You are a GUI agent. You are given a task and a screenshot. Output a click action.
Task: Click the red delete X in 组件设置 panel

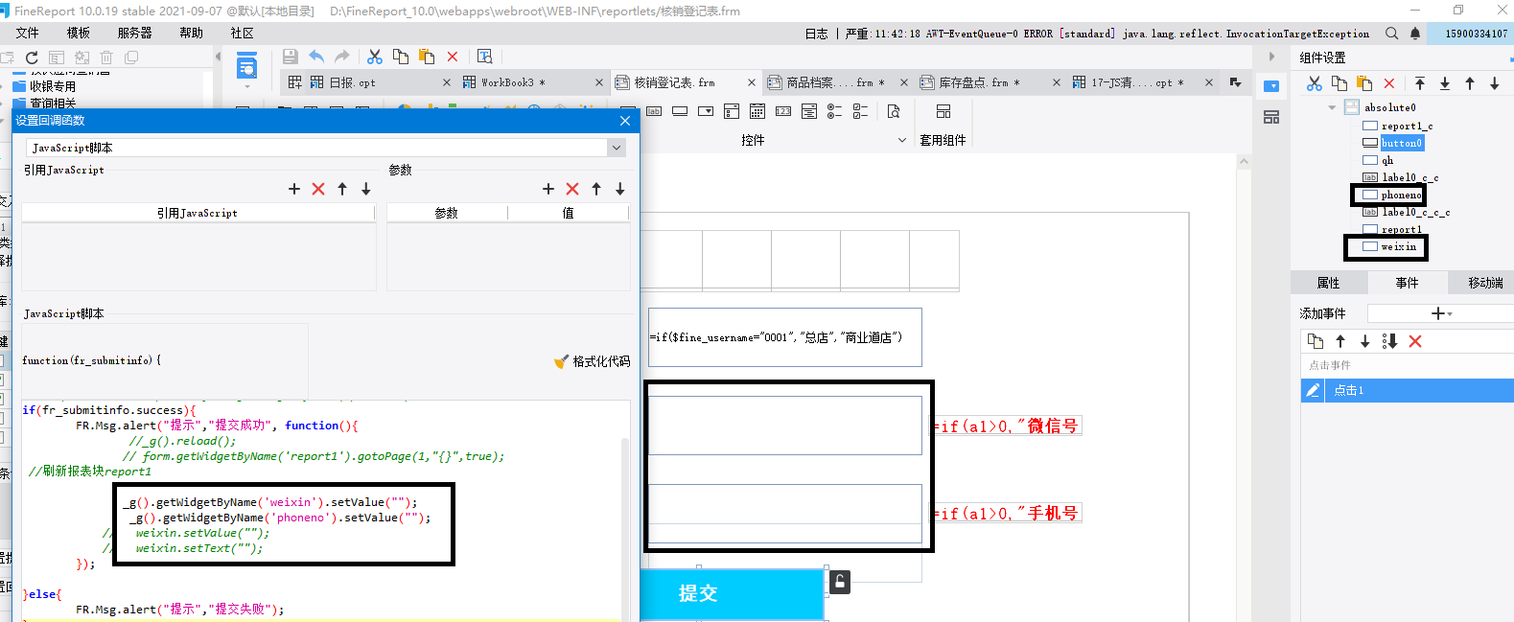coord(1389,83)
